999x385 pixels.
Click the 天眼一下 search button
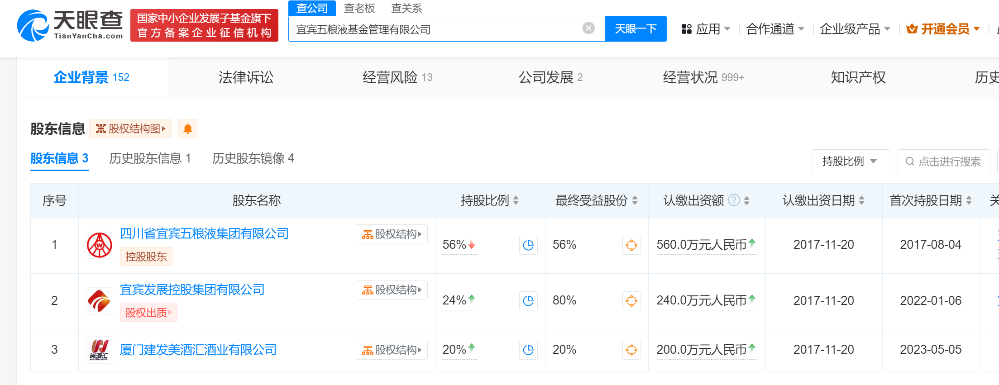pos(636,29)
